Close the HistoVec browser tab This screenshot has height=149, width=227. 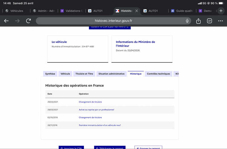(x=136, y=11)
